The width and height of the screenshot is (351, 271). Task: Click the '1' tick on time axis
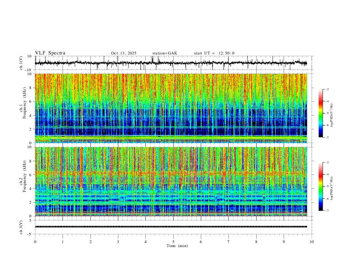point(63,242)
